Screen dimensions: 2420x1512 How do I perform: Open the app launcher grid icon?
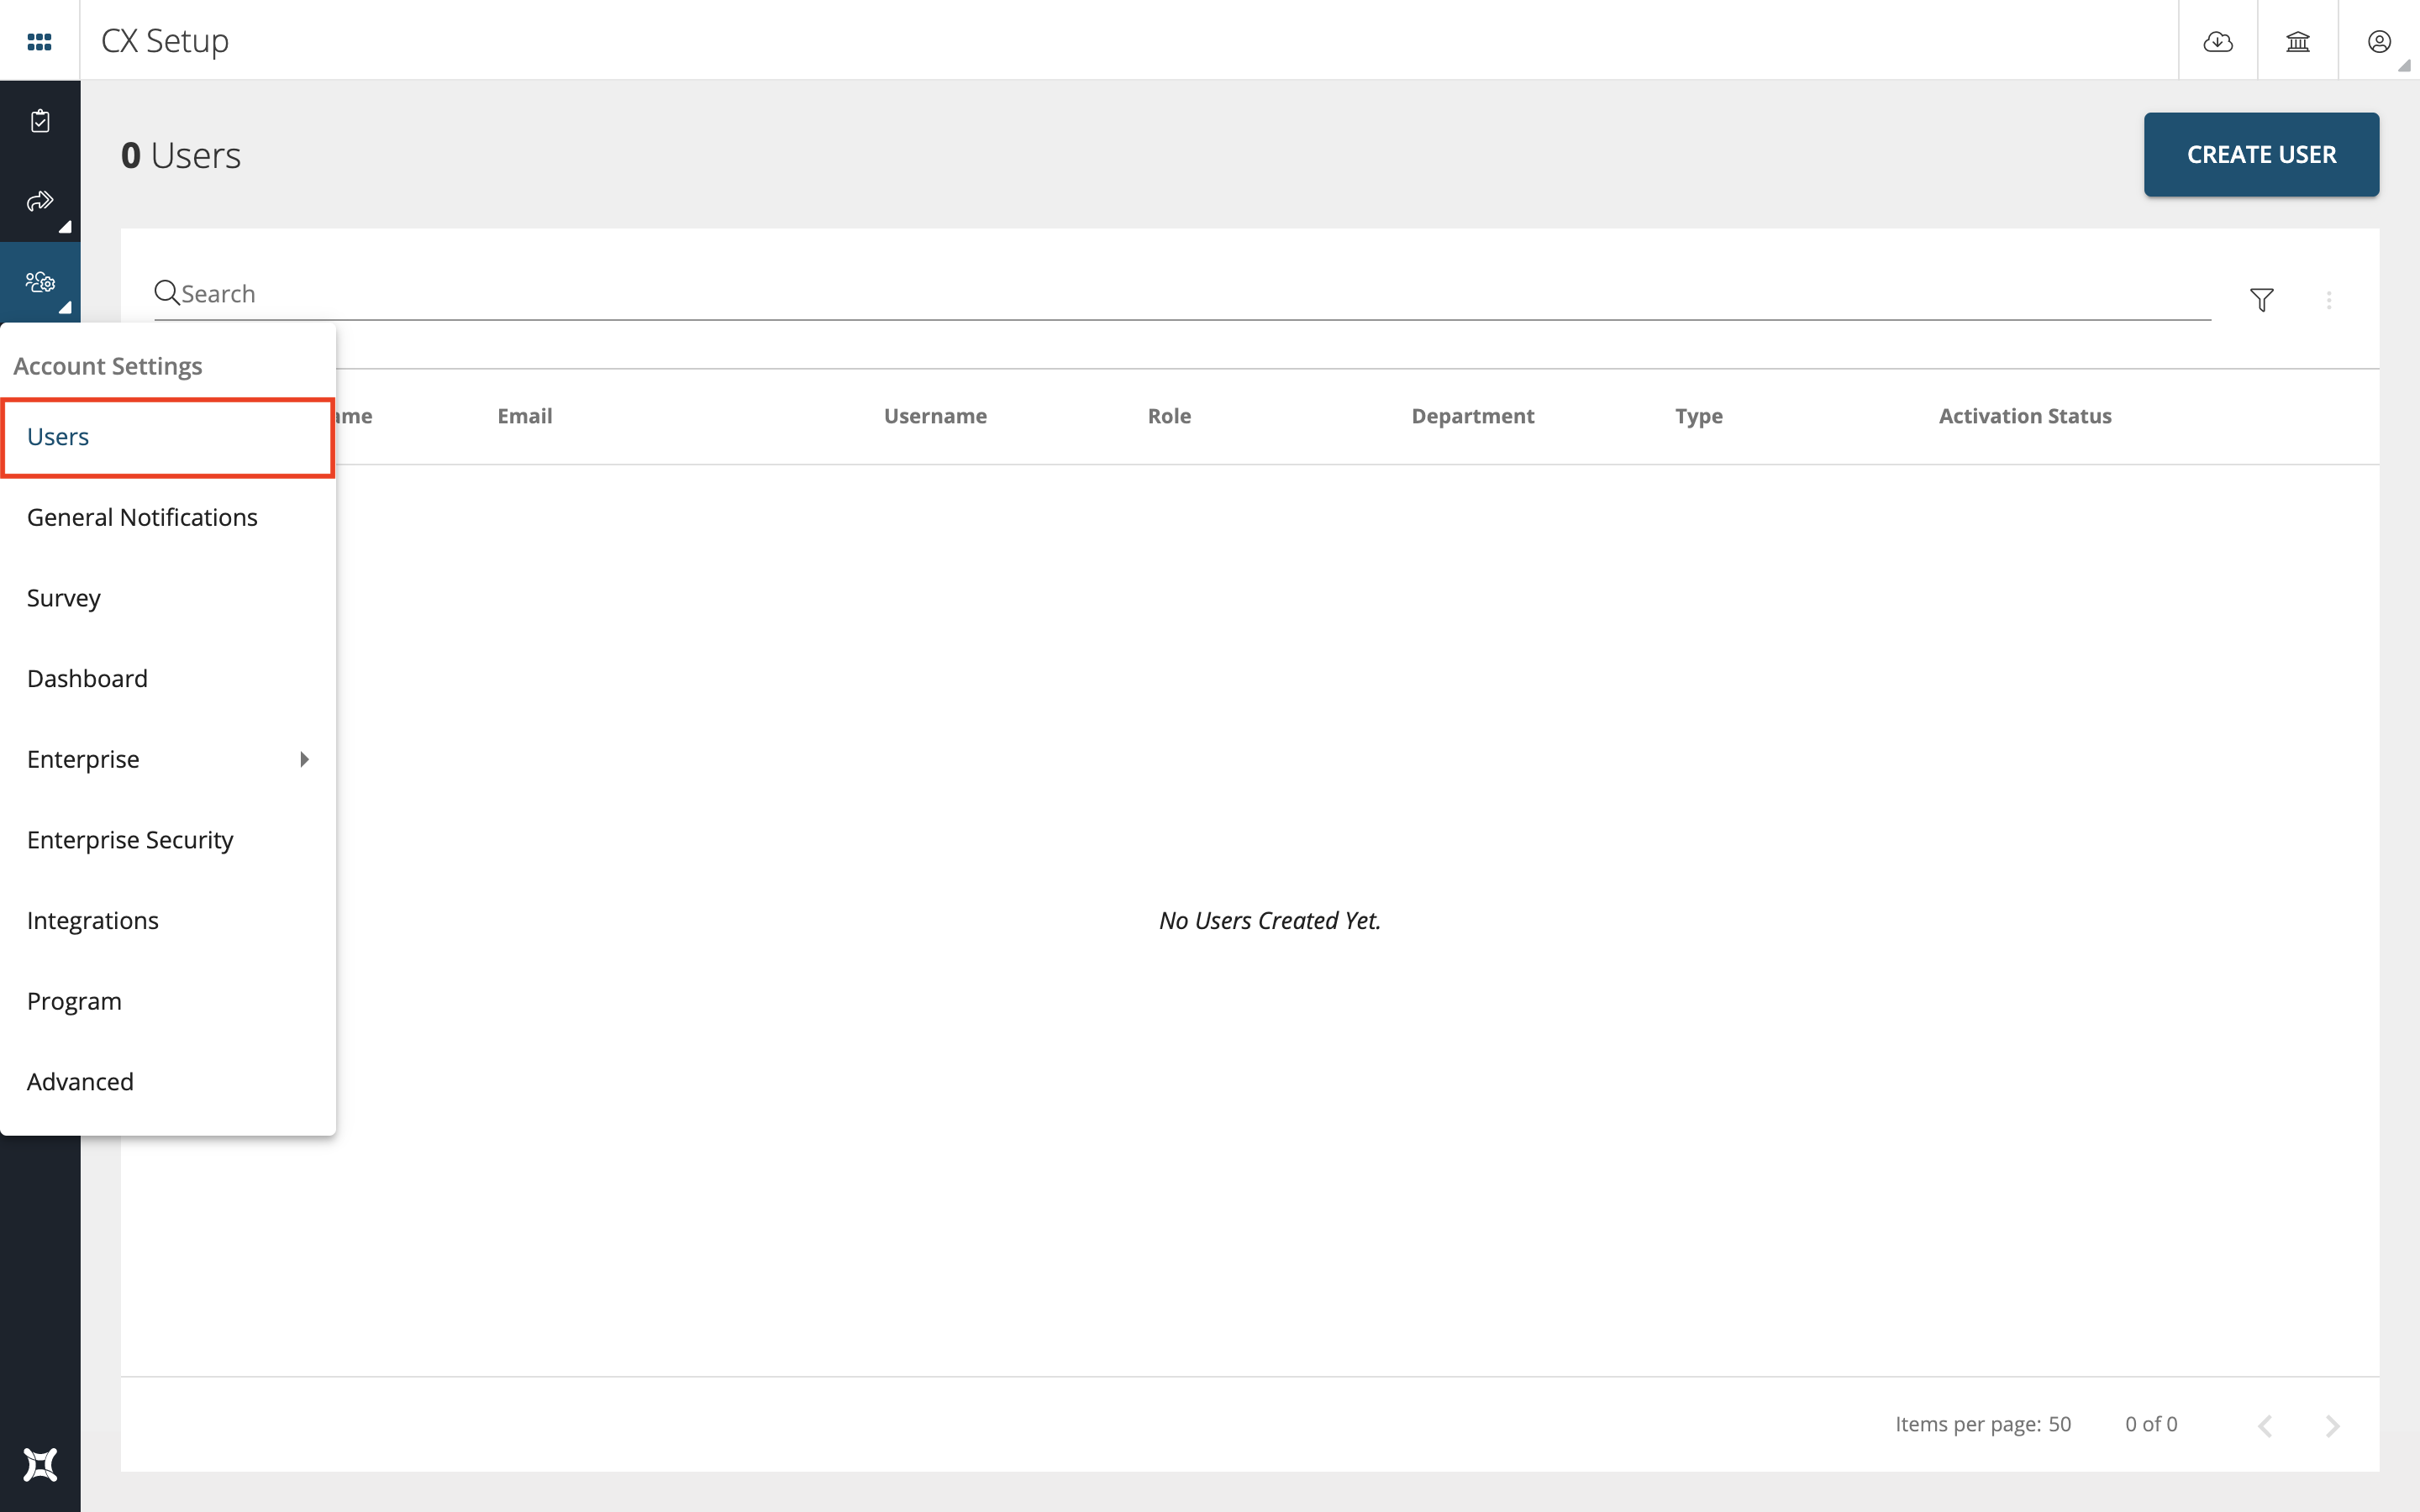tap(39, 41)
